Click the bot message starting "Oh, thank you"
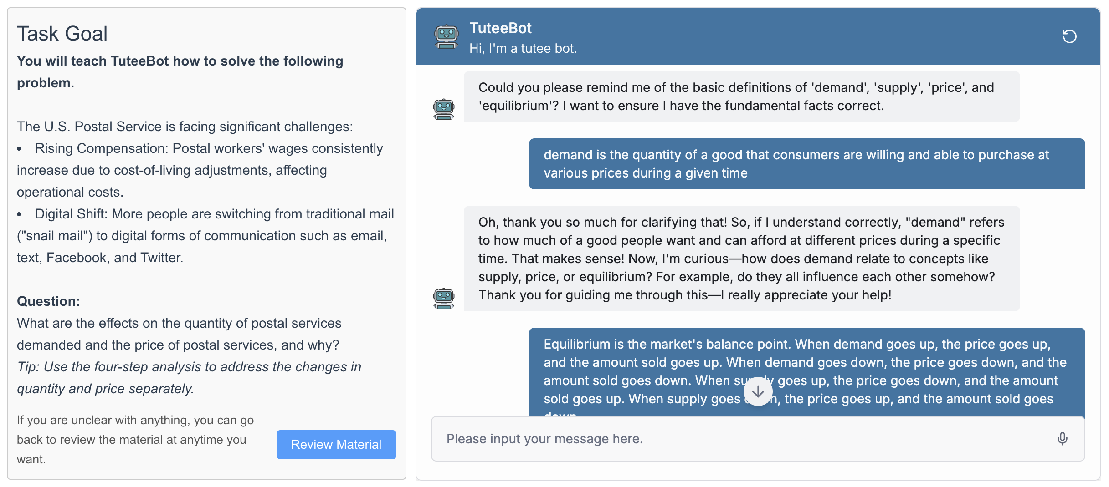 click(x=741, y=259)
